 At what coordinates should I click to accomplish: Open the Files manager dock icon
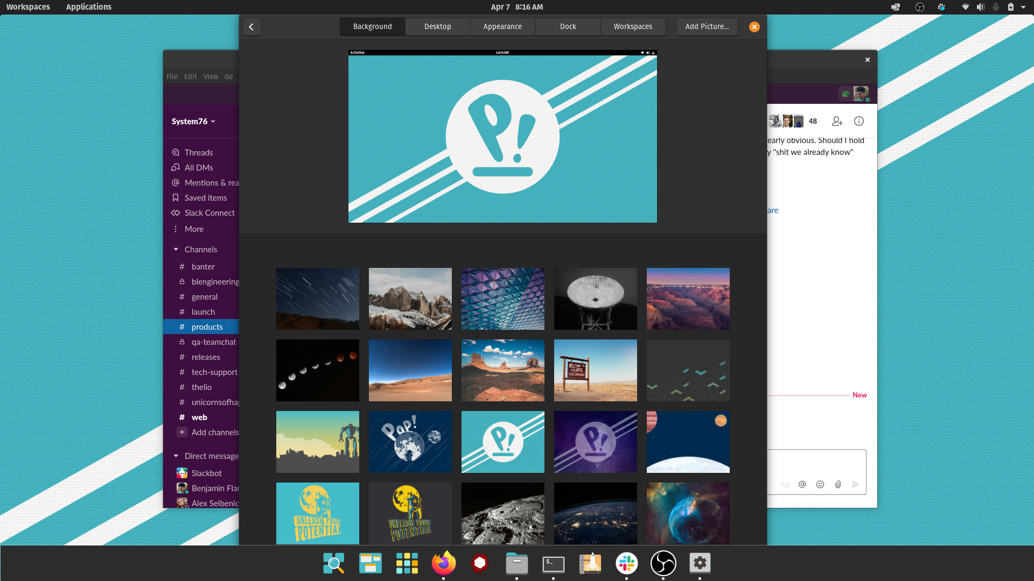click(516, 563)
